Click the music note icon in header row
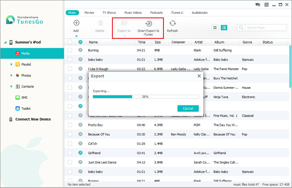 pyautogui.click(x=80, y=42)
